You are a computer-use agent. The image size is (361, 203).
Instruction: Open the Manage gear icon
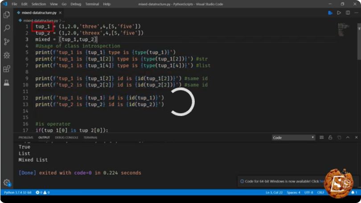pos(7,183)
